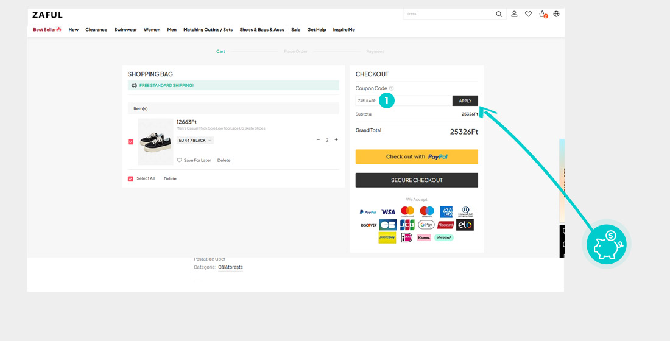This screenshot has height=341, width=670.
Task: Click the Hipercard payment logo
Action: [446, 225]
